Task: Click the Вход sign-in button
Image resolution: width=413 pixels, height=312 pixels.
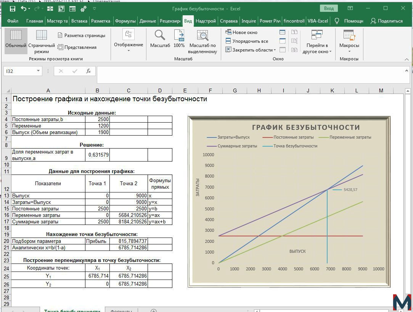Action: tap(329, 8)
